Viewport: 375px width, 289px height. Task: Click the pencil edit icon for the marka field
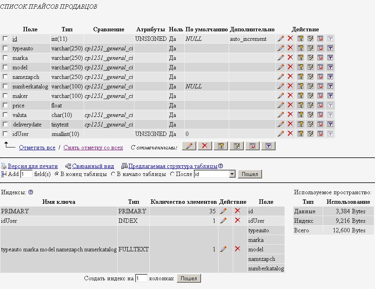tap(281, 58)
